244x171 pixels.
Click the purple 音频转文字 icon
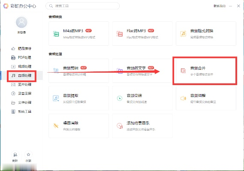(120, 71)
